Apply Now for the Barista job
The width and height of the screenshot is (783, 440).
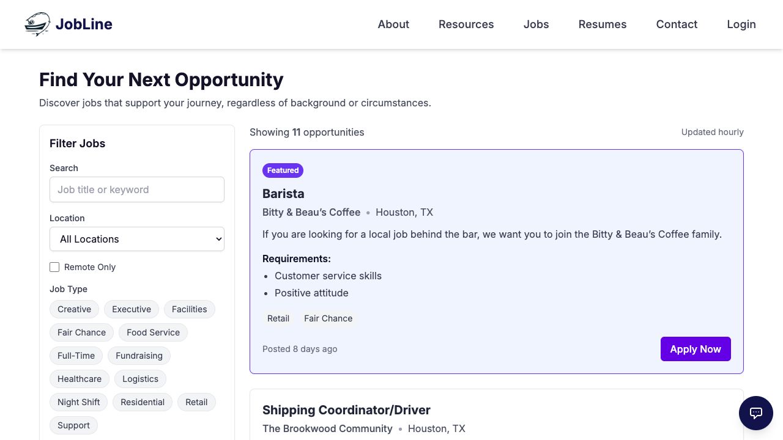click(696, 349)
